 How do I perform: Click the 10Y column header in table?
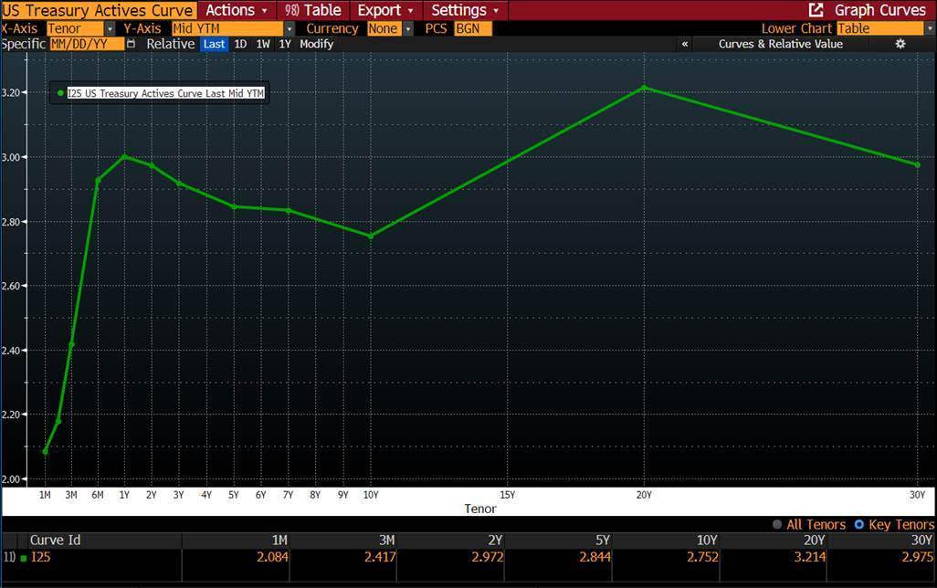click(x=707, y=541)
